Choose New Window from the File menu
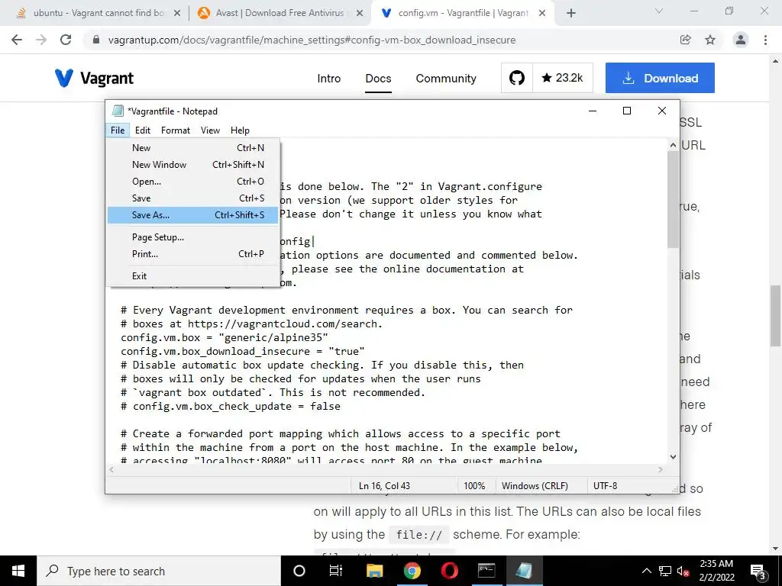 (193, 165)
